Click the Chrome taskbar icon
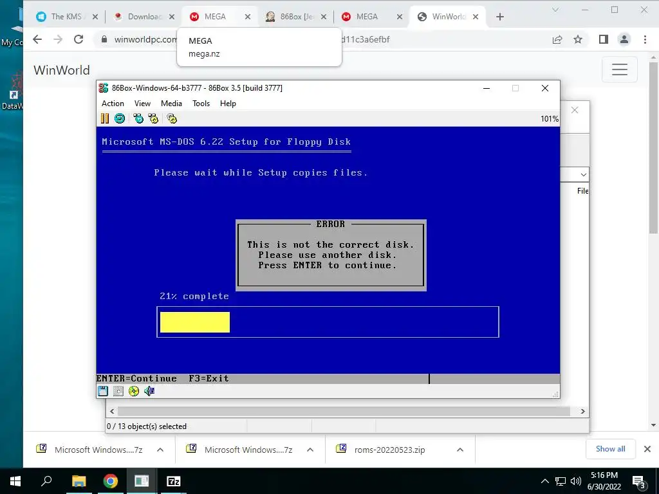Image resolution: width=659 pixels, height=494 pixels. pyautogui.click(x=111, y=481)
